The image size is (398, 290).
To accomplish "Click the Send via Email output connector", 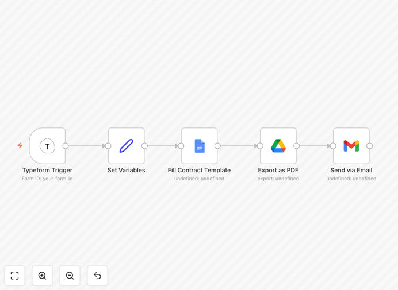I will pyautogui.click(x=370, y=146).
